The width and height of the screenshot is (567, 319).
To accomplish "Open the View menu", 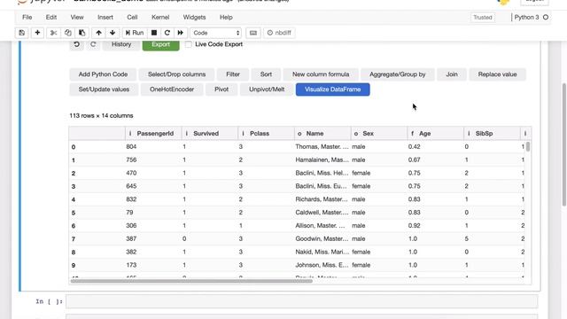I will tap(77, 18).
